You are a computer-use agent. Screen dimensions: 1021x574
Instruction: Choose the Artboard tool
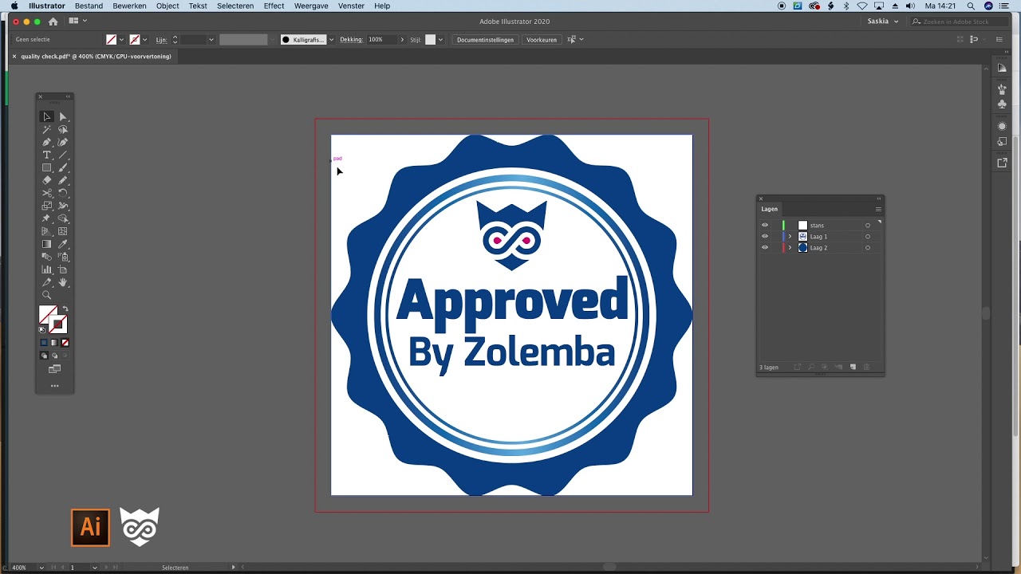click(63, 269)
